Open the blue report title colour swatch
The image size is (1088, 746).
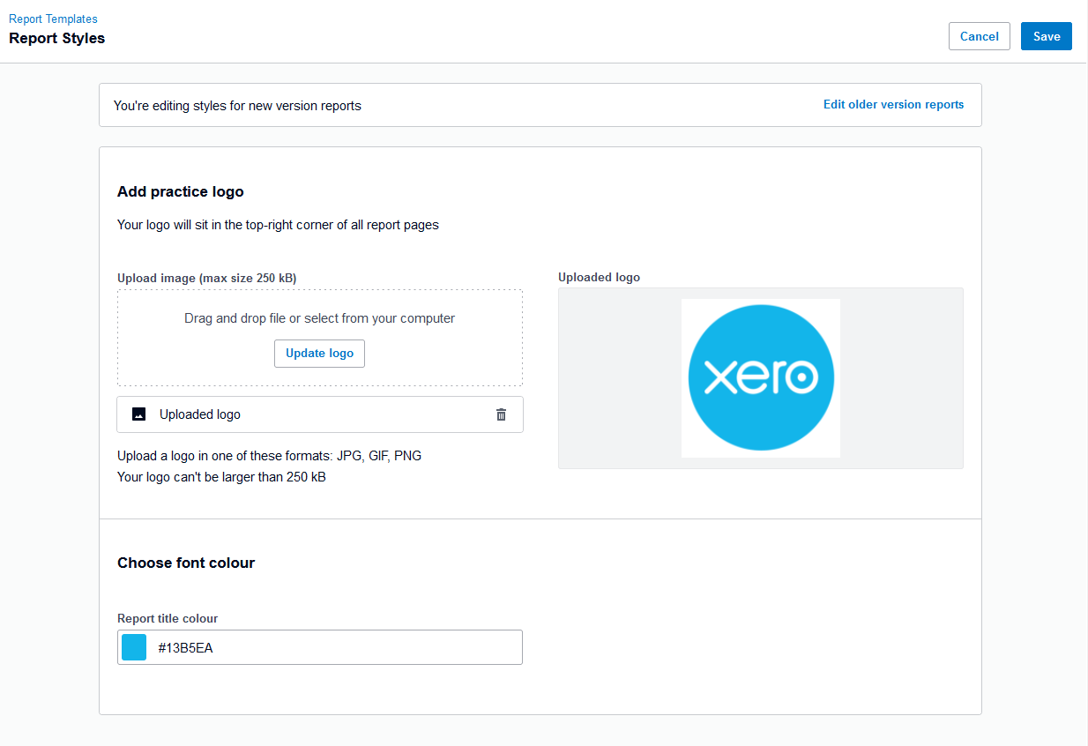point(134,647)
